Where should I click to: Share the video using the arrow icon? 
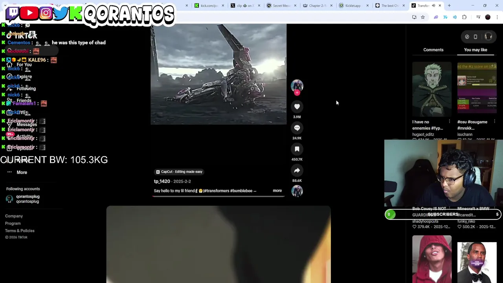click(x=297, y=170)
